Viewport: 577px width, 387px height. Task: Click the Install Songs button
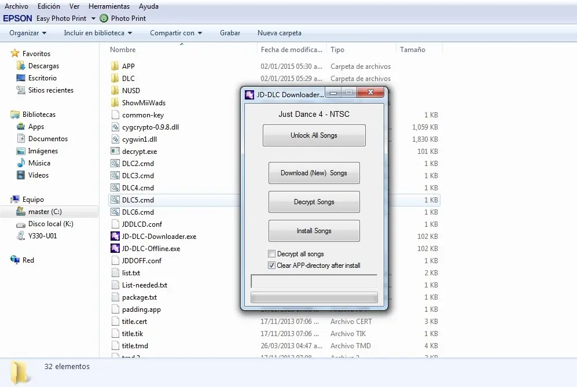pyautogui.click(x=314, y=231)
